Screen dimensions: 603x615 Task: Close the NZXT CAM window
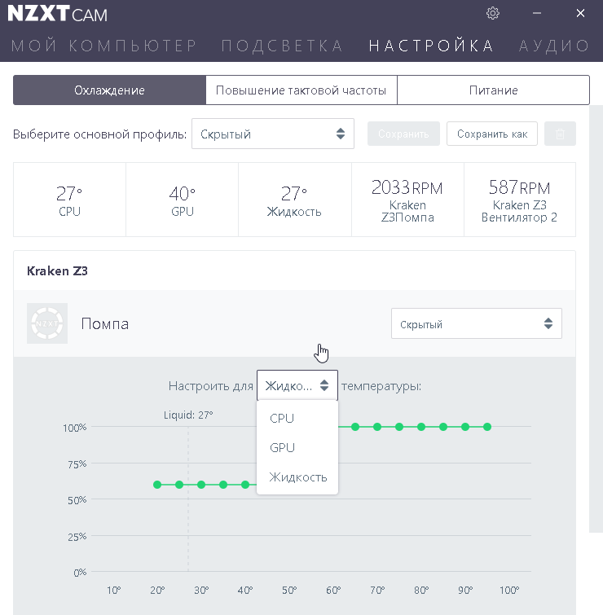click(x=580, y=13)
